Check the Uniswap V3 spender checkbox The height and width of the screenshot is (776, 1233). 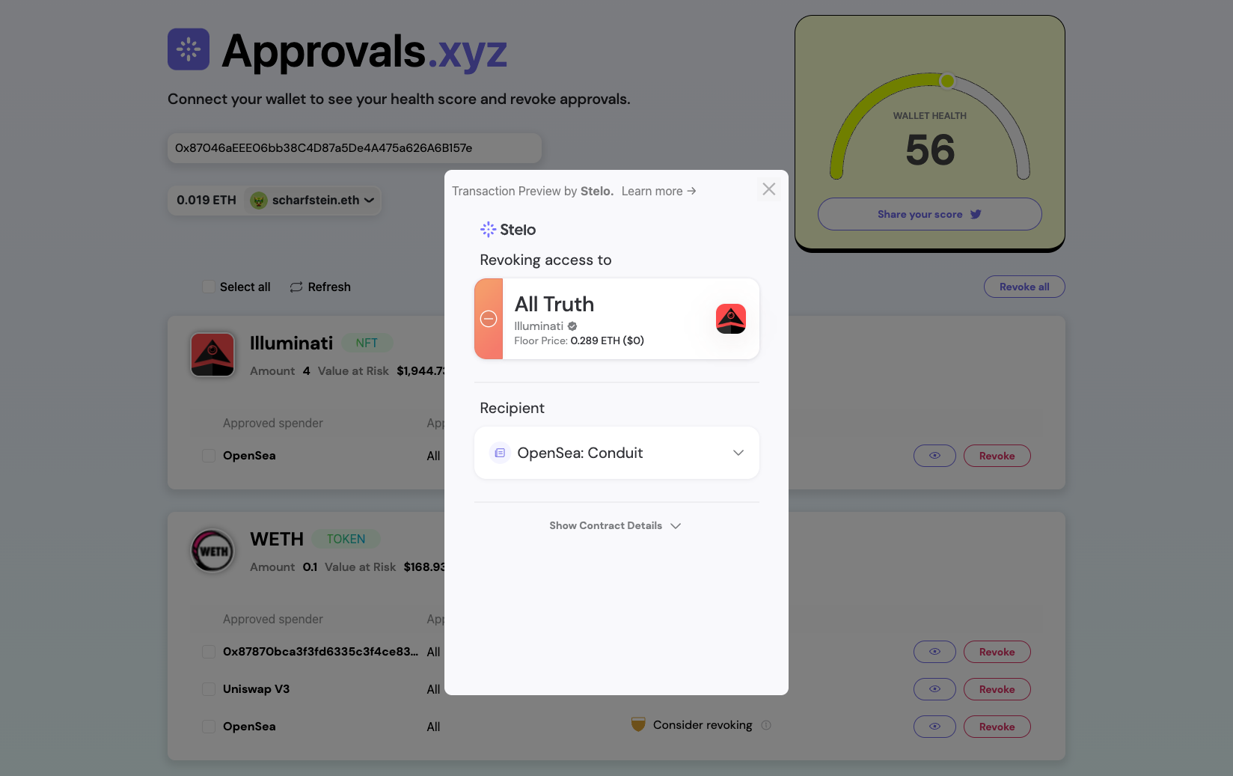coord(209,689)
